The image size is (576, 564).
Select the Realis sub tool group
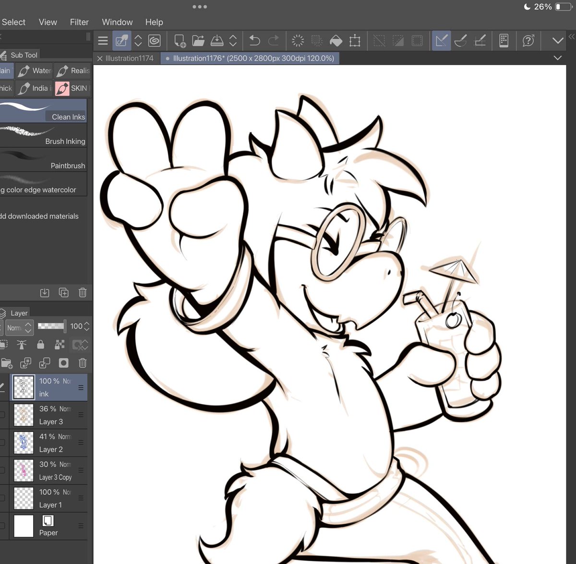pos(72,71)
